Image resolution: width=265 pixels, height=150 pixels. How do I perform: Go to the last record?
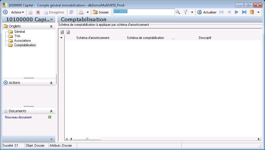(244, 12)
